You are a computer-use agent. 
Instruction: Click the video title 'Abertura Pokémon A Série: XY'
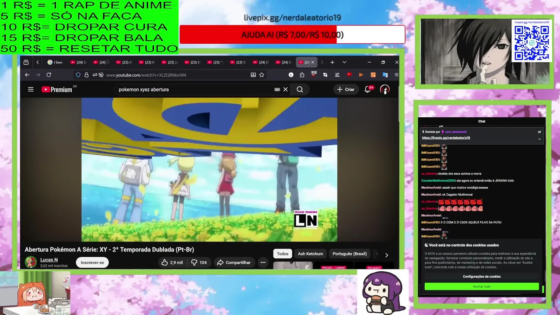(109, 250)
